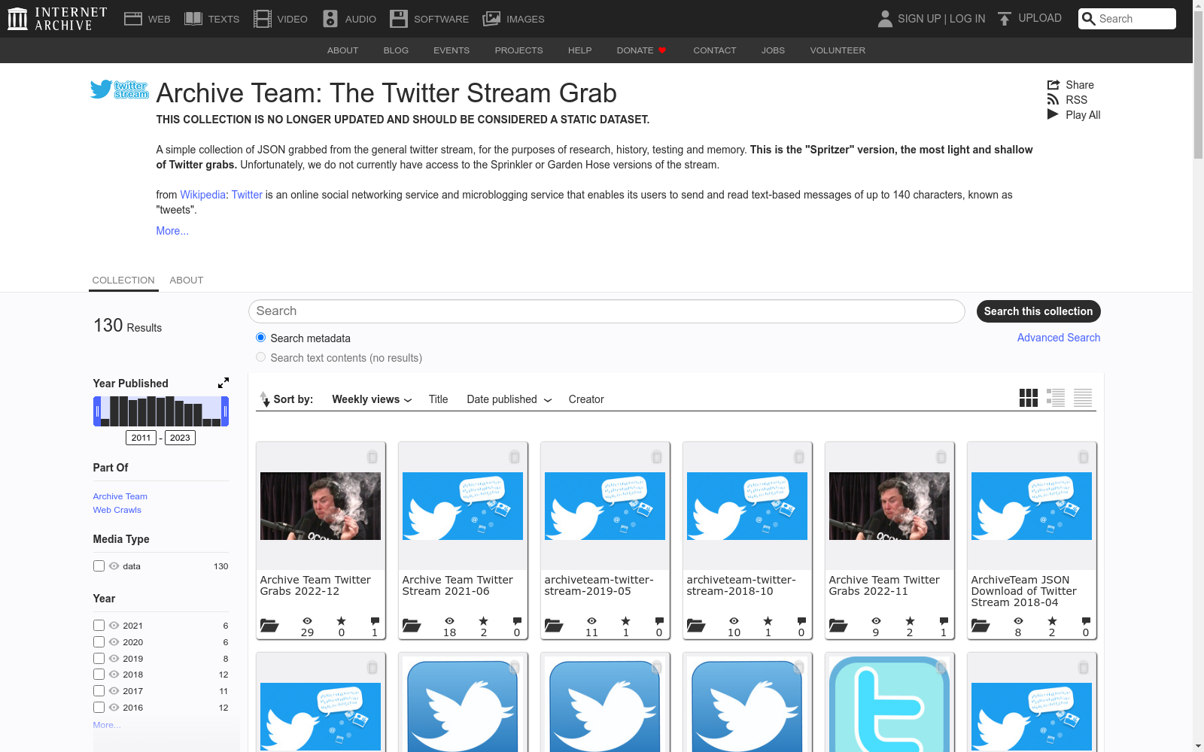The width and height of the screenshot is (1204, 752).
Task: Click the Upload arrow icon
Action: click(x=1005, y=19)
